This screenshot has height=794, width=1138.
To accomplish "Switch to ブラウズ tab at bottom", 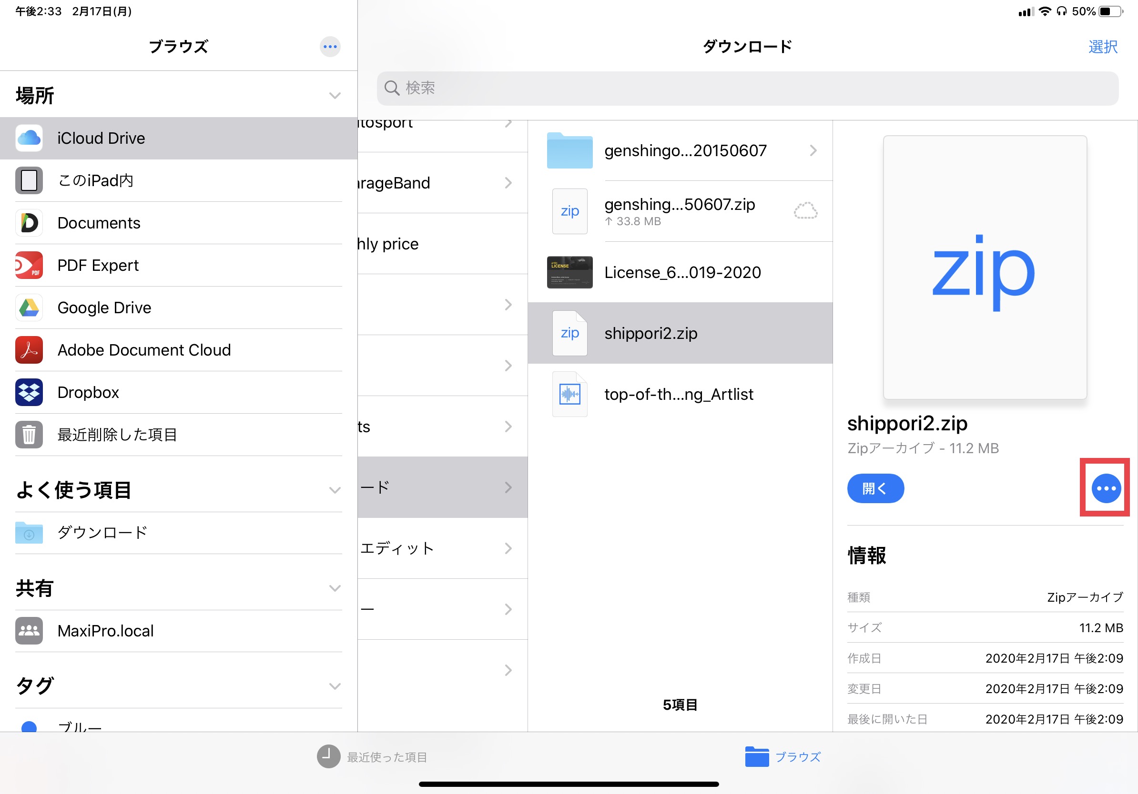I will coord(782,757).
